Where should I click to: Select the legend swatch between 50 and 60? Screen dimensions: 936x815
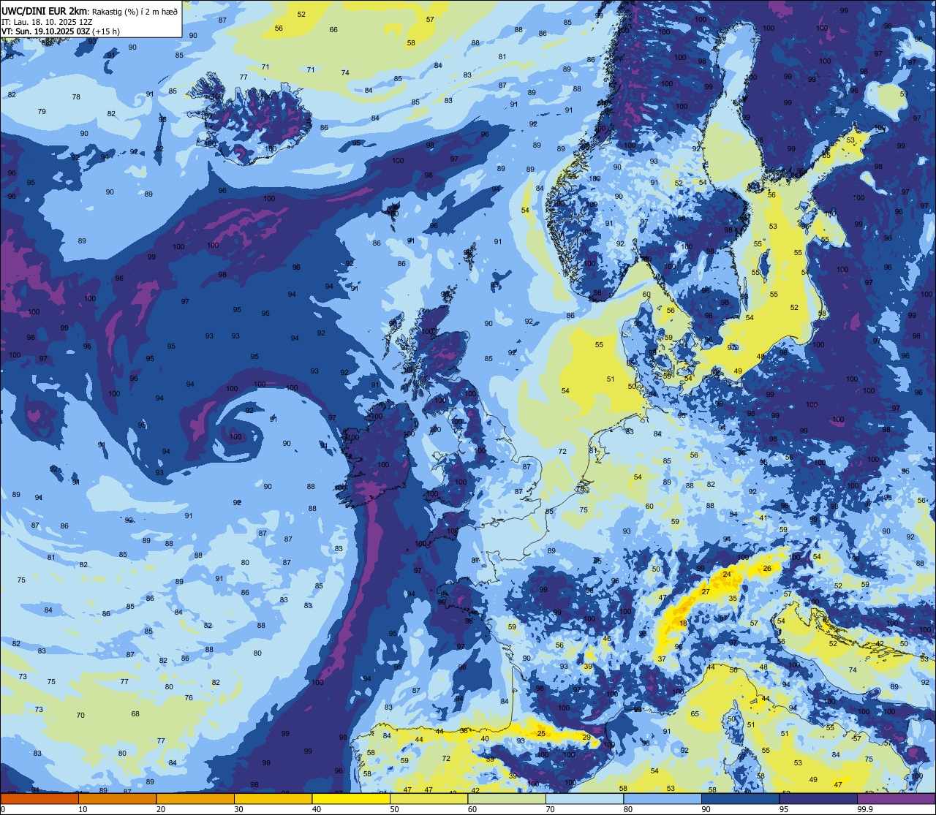tap(429, 798)
